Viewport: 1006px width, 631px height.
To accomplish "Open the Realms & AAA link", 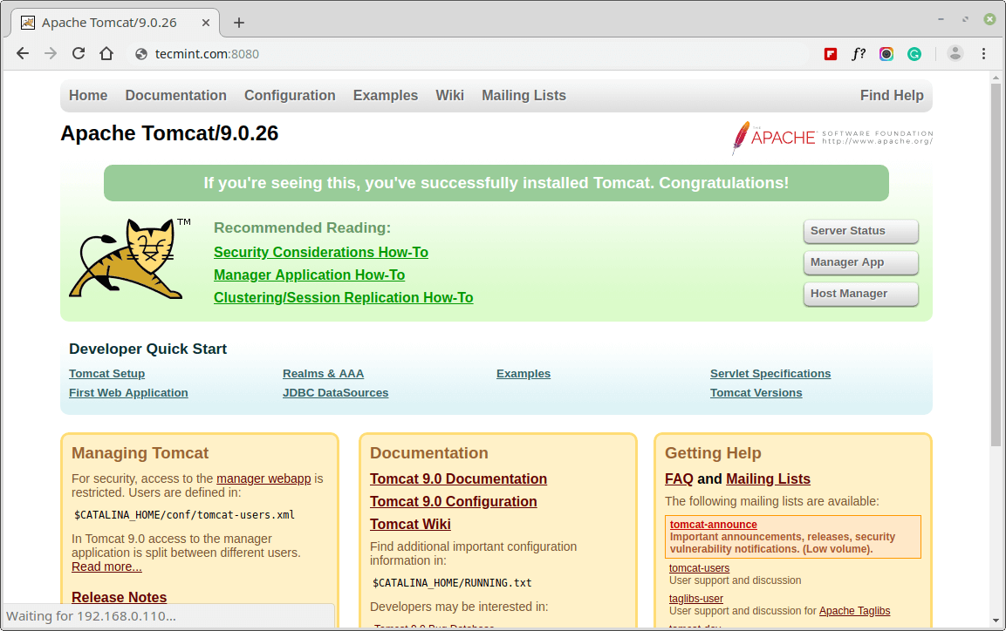I will [324, 374].
